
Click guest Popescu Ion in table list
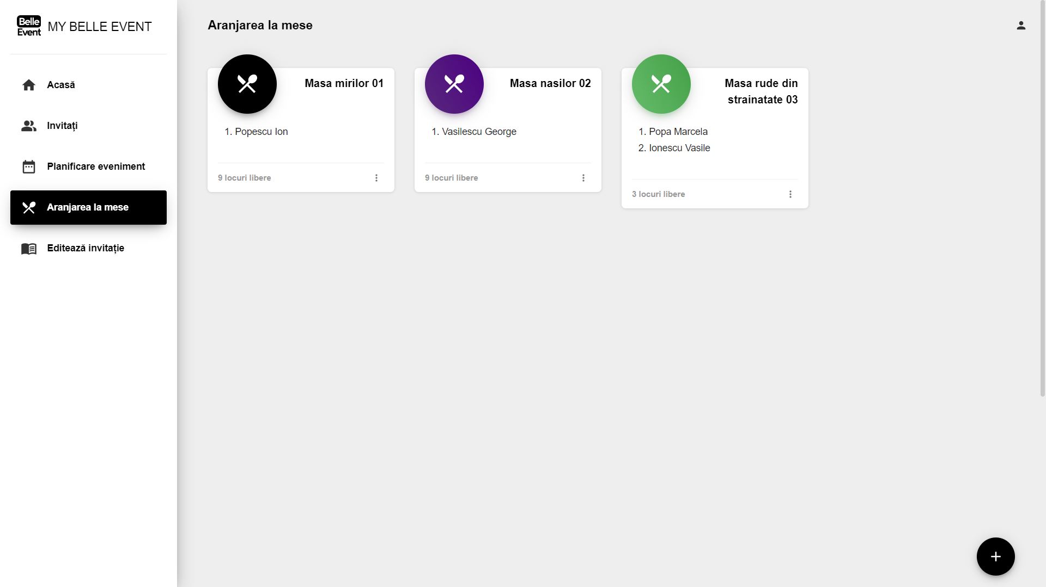click(261, 132)
